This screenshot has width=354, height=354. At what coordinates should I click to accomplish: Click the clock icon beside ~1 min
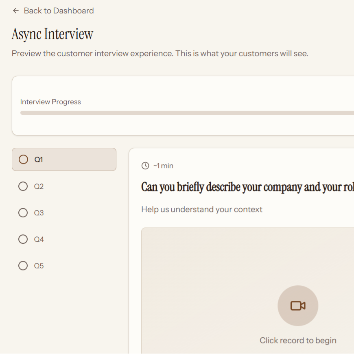click(x=145, y=166)
